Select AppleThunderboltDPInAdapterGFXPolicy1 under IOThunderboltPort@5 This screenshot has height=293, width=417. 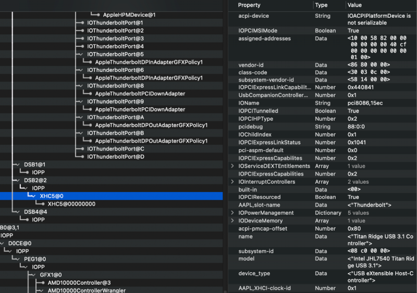(x=149, y=62)
